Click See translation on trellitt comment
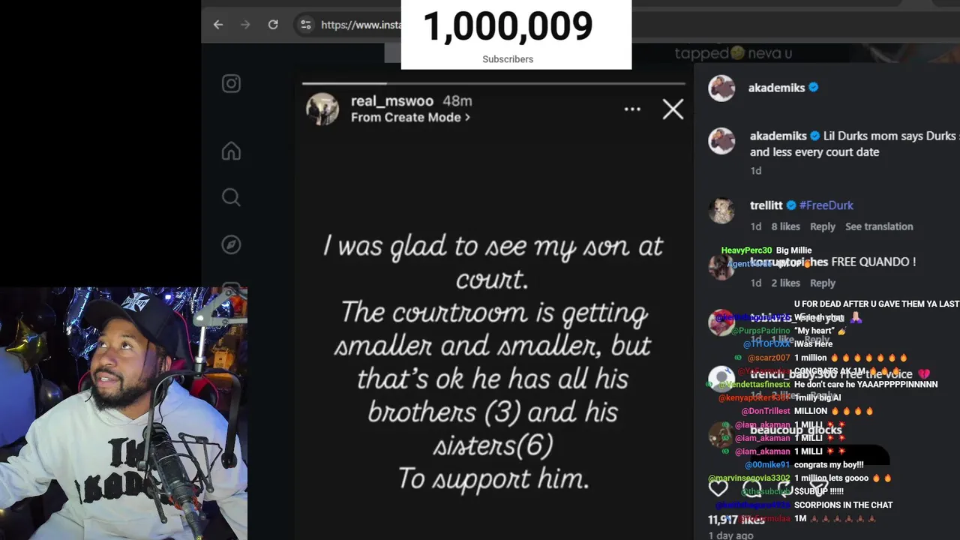The image size is (960, 540). 879,226
